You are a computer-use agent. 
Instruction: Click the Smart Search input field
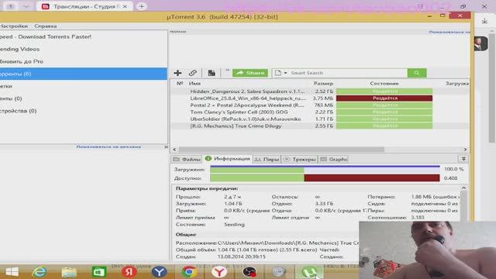pyautogui.click(x=348, y=73)
